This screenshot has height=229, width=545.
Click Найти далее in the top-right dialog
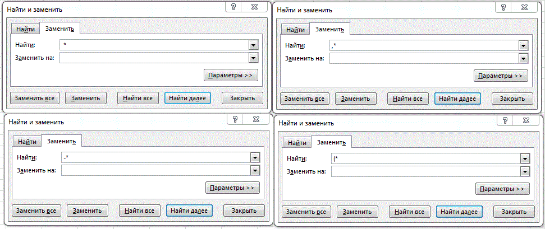(x=457, y=99)
